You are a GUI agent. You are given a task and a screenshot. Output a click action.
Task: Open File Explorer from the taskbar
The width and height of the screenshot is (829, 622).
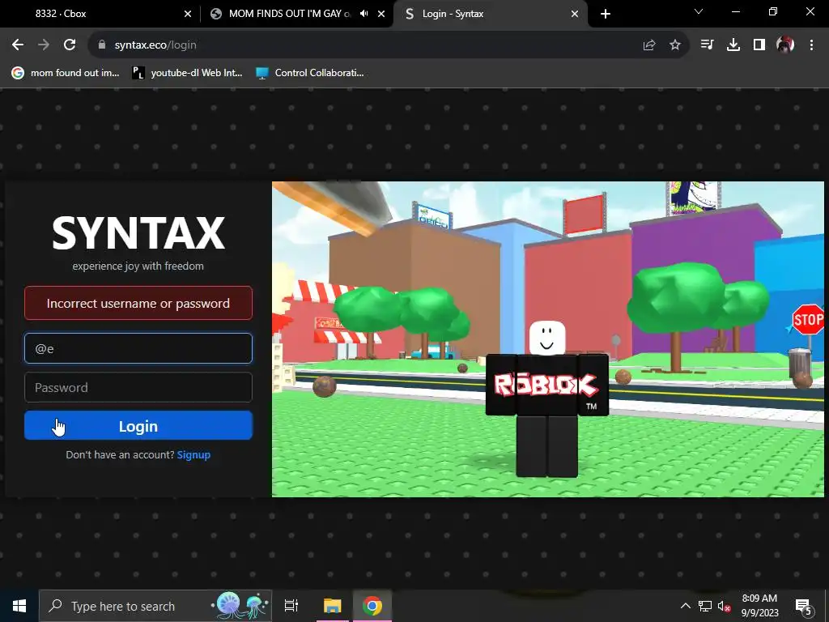coord(333,606)
